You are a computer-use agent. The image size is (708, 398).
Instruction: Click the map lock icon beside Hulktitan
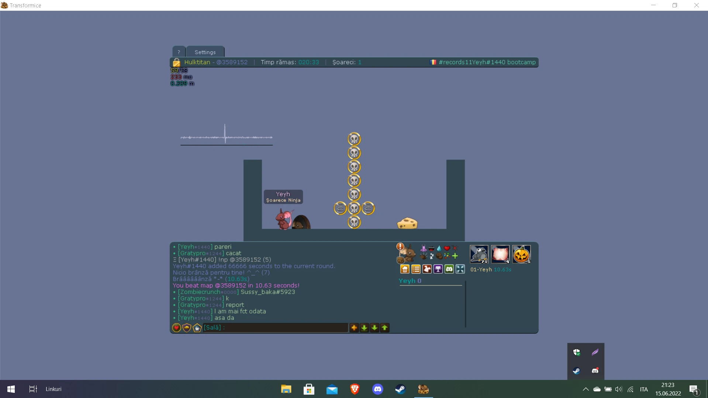point(177,62)
